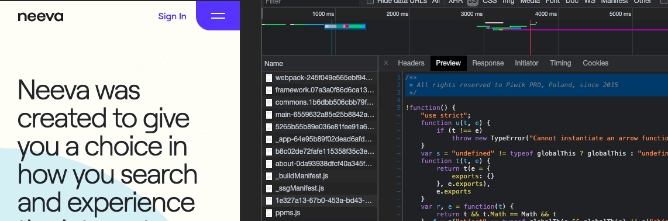
Task: Fold the function u(t, e) block
Action: click(399, 123)
